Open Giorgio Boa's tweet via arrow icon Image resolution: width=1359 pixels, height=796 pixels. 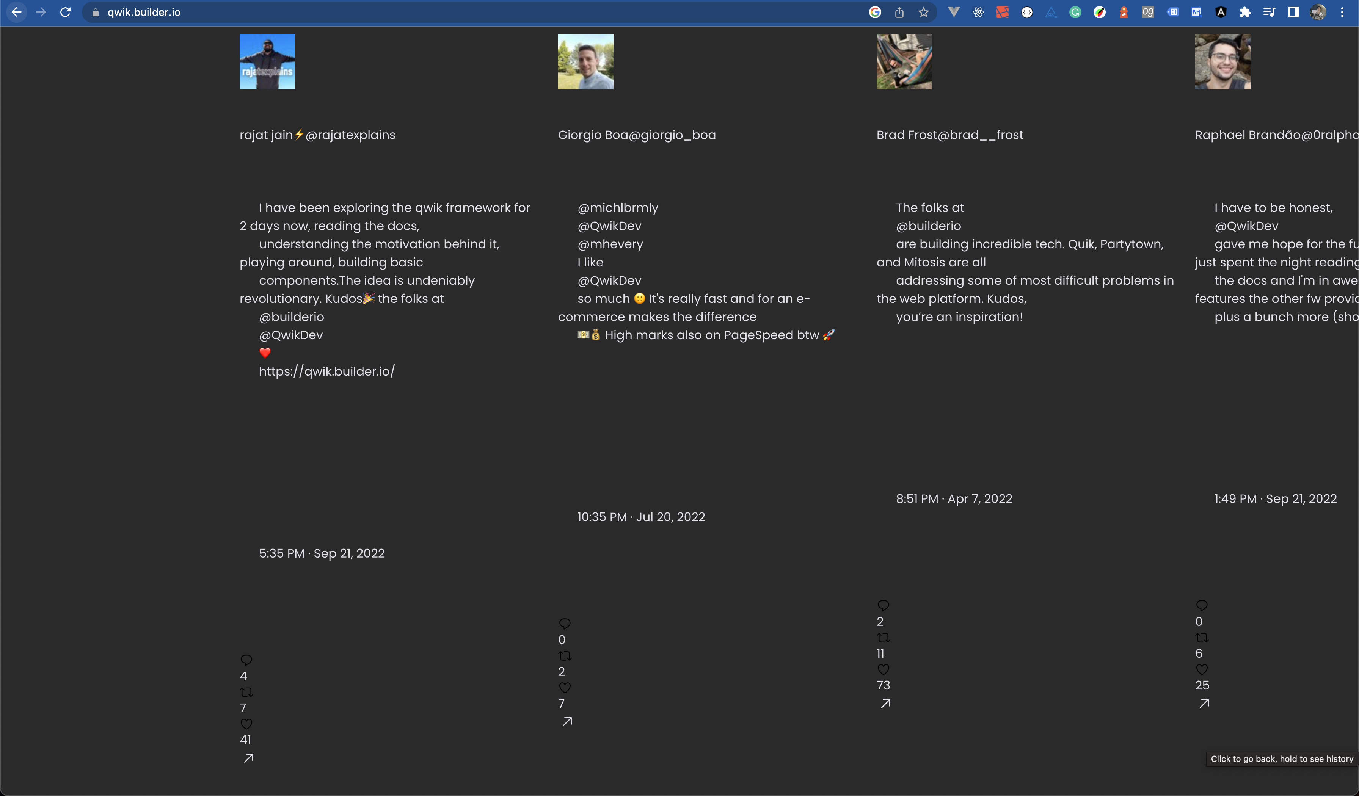pos(567,722)
